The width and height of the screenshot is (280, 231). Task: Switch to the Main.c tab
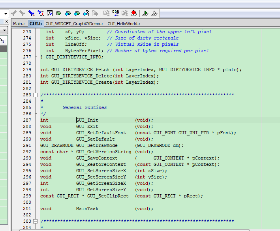pyautogui.click(x=19, y=24)
